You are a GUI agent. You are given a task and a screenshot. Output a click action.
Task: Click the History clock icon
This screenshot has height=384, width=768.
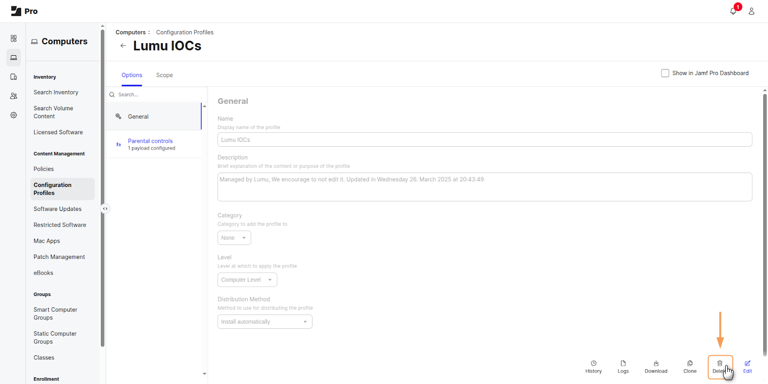click(593, 367)
